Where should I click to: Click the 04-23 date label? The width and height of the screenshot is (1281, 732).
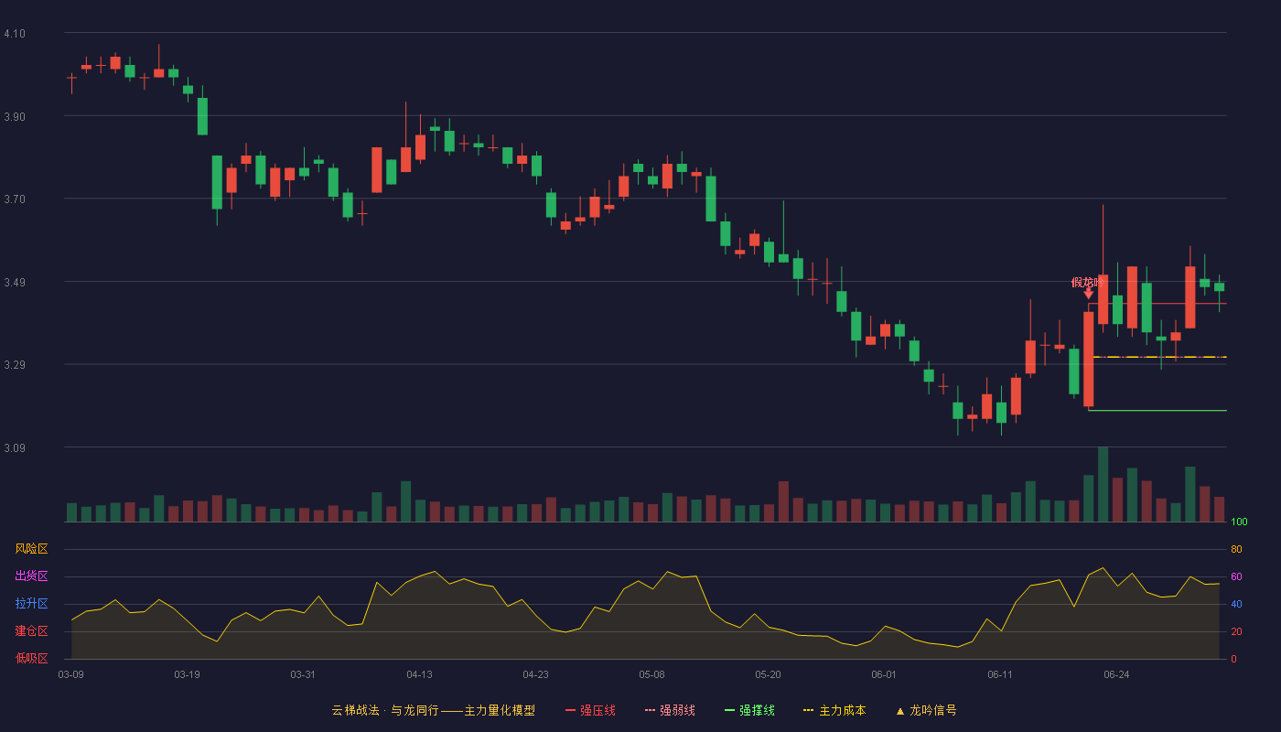click(x=535, y=674)
